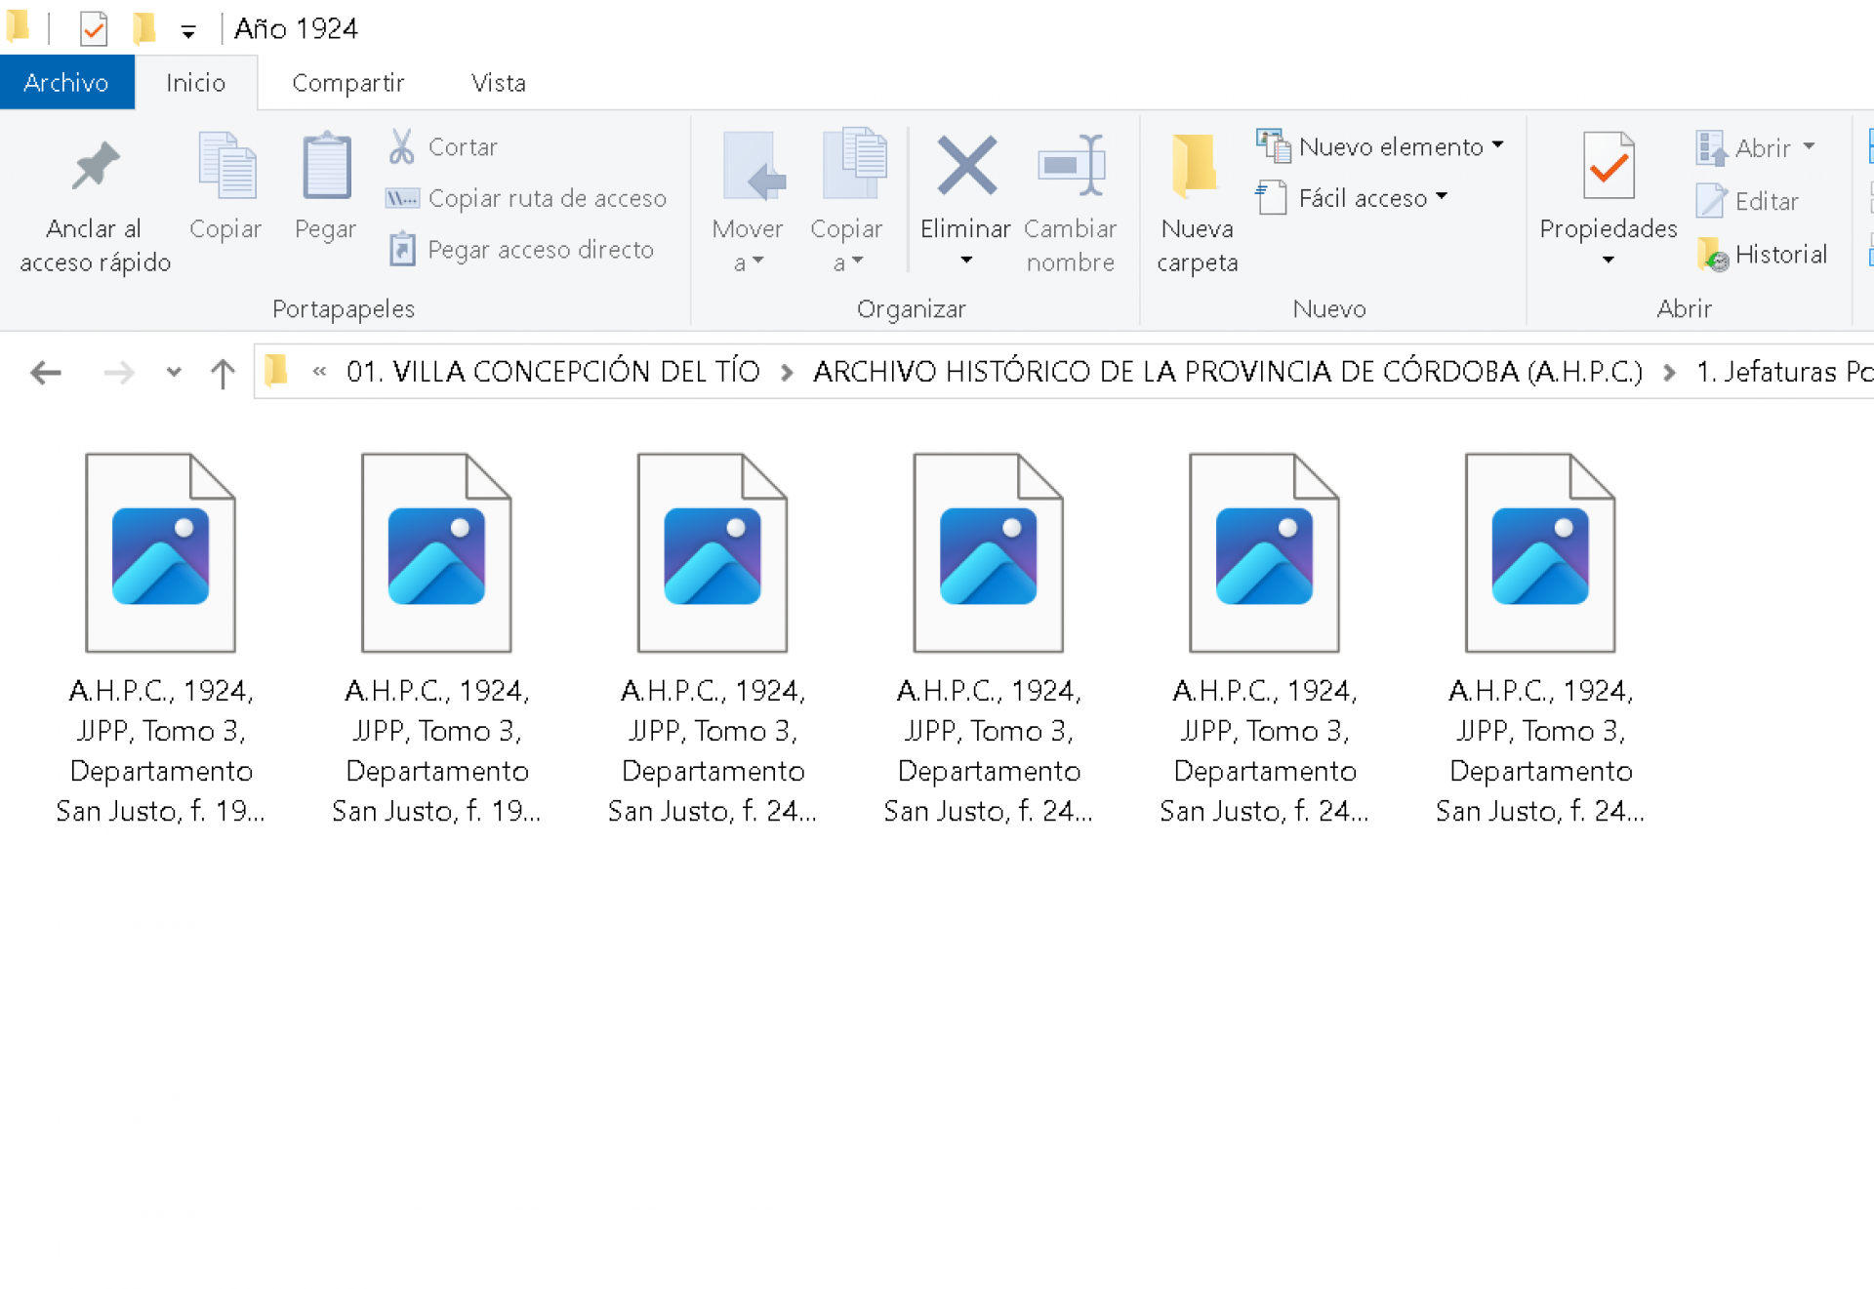Navigate up one folder level arrow
The height and width of the screenshot is (1289, 1874).
pyautogui.click(x=223, y=373)
